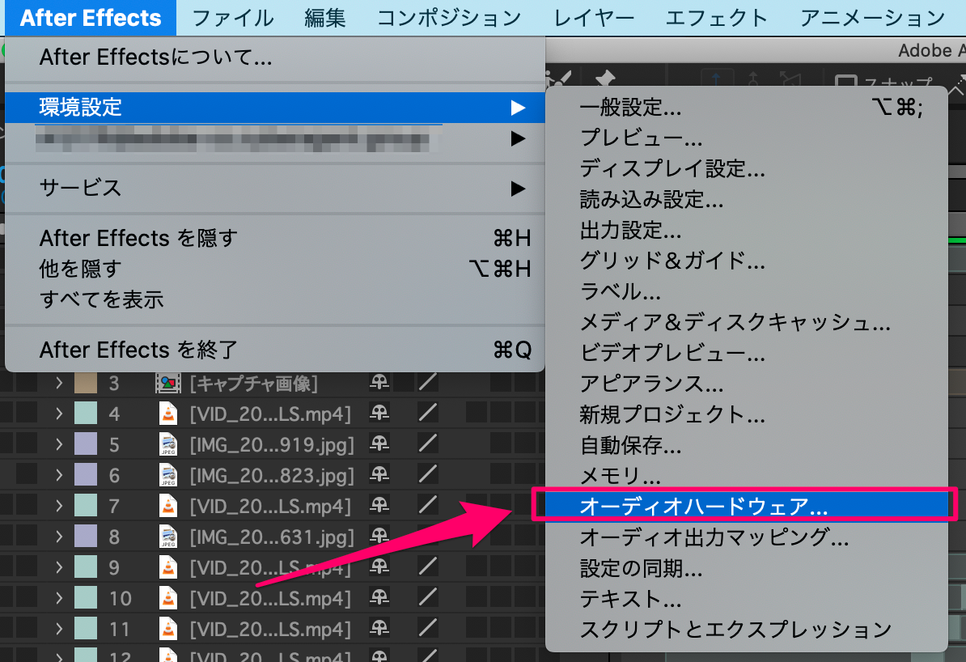Viewport: 966px width, 662px height.
Task: Expand layer 5 properties
Action: 59,444
